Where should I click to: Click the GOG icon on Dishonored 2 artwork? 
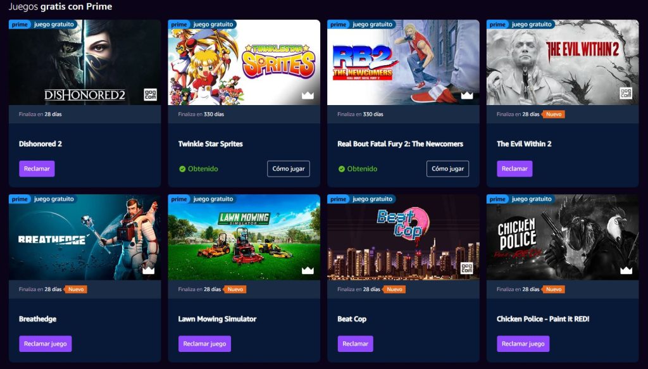[150, 94]
